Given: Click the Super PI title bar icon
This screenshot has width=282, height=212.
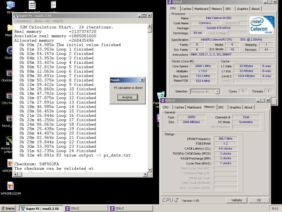Looking at the screenshot, I should click(x=16, y=16).
